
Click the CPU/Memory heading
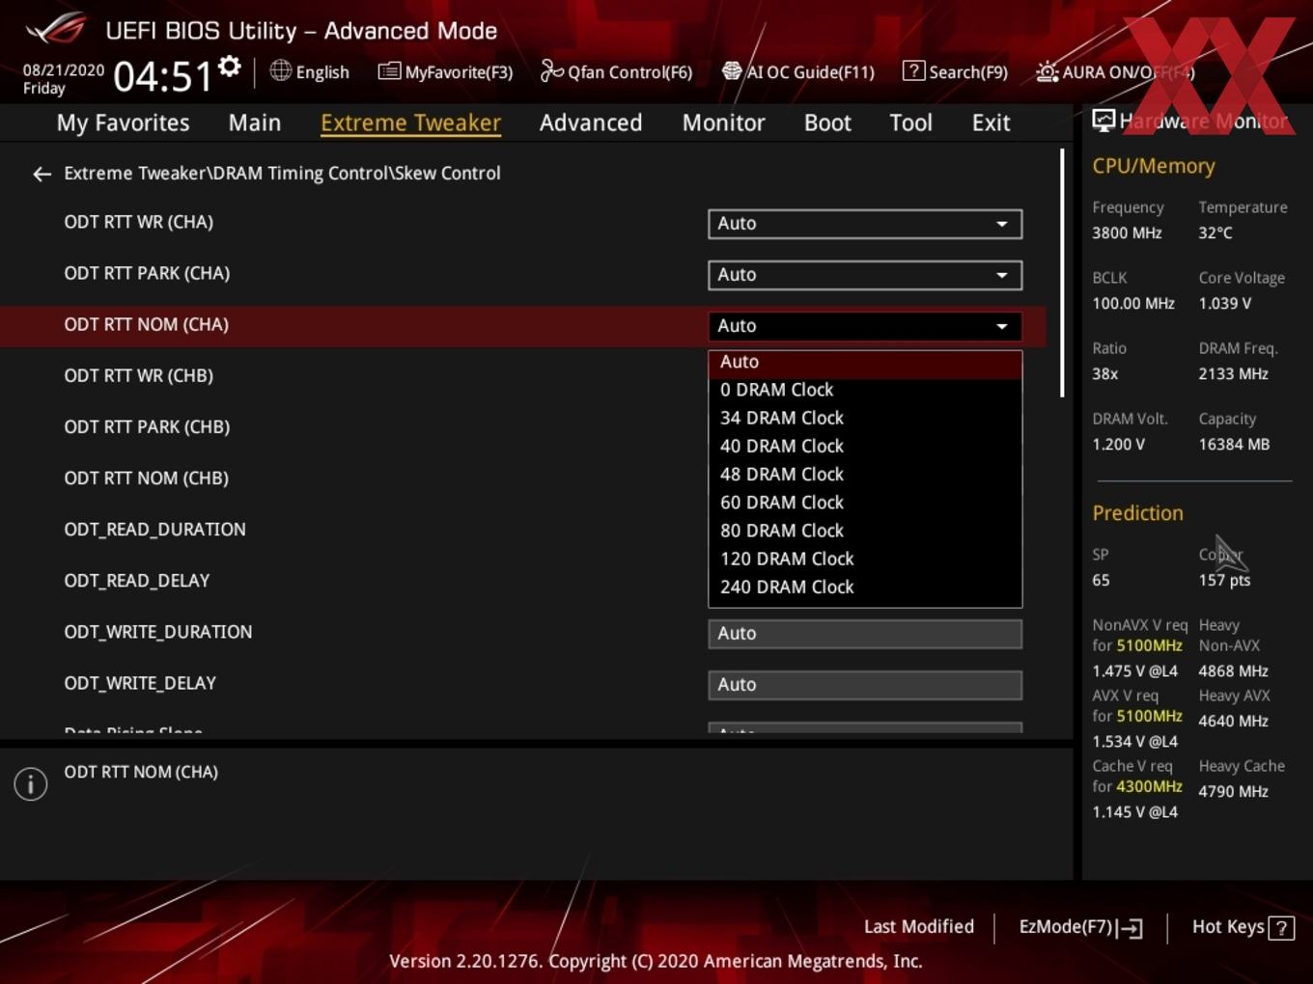[x=1154, y=166]
